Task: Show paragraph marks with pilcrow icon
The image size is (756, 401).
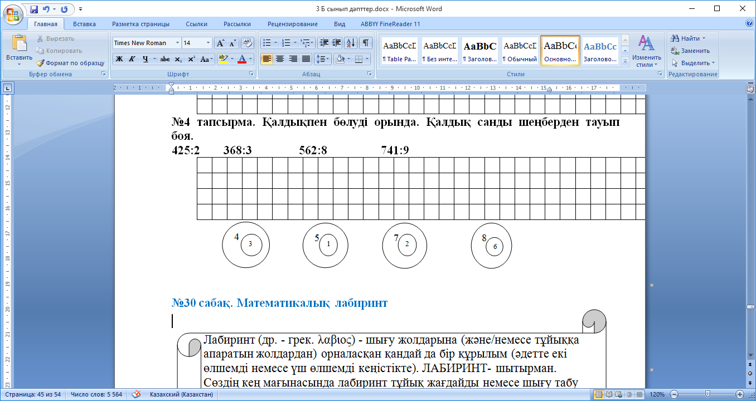Action: tap(366, 43)
